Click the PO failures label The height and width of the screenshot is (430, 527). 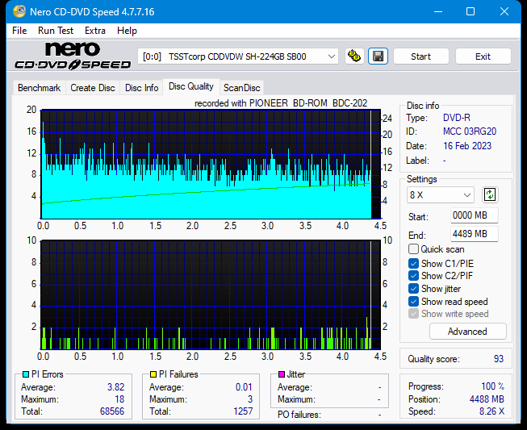click(299, 415)
